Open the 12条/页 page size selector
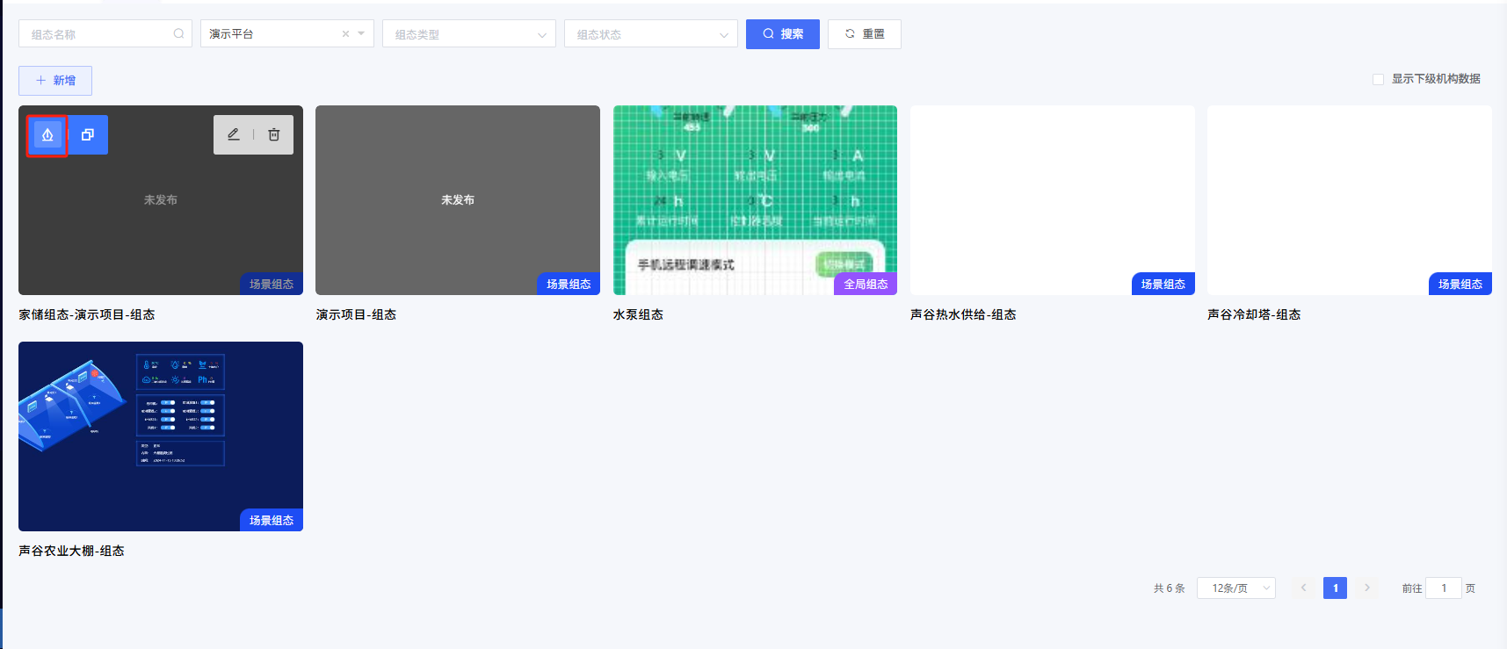The height and width of the screenshot is (649, 1507). click(1236, 588)
